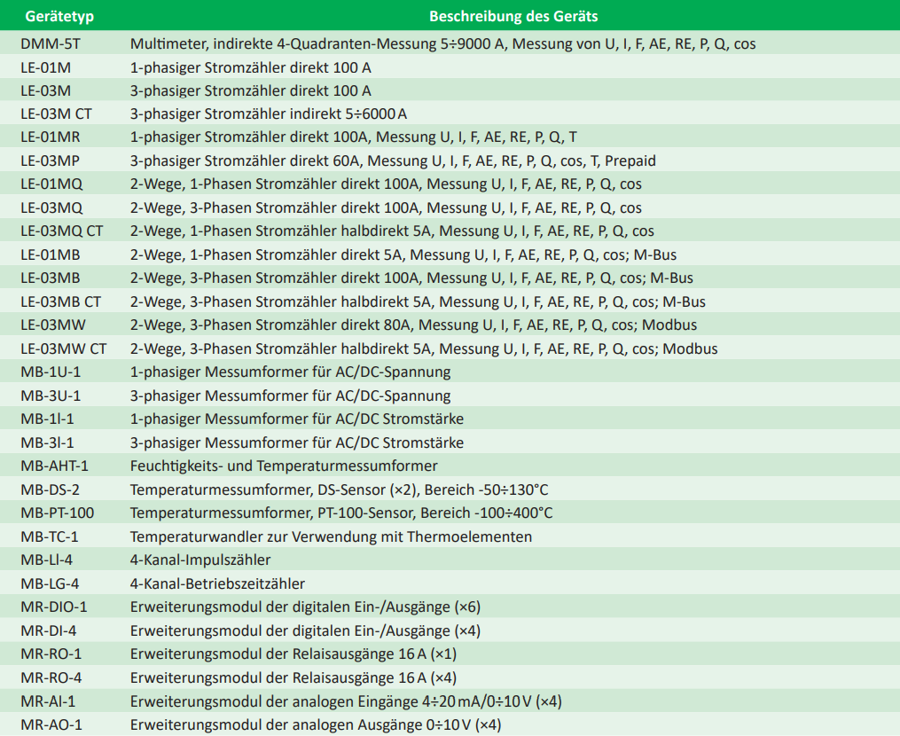Click the PT-100-Sensor -100÷400°C description
Screen dimensions: 900x736
point(341,513)
